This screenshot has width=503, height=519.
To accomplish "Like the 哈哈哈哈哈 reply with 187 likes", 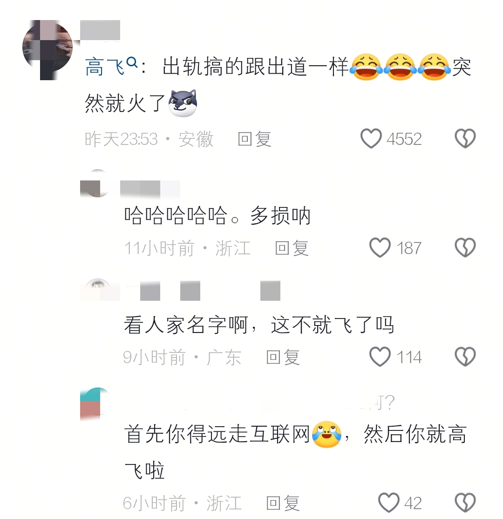I will [x=380, y=248].
